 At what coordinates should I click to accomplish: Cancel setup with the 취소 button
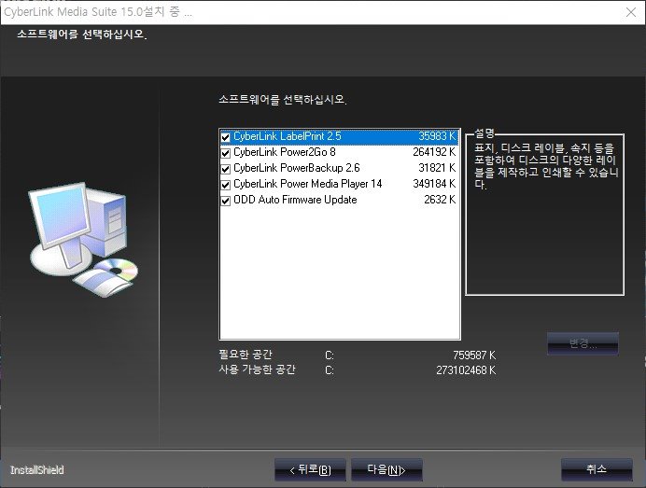(597, 469)
